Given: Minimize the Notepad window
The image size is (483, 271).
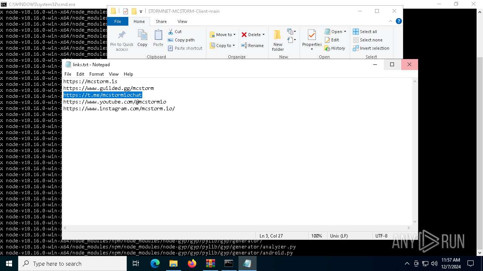Looking at the screenshot, I should click(375, 64).
